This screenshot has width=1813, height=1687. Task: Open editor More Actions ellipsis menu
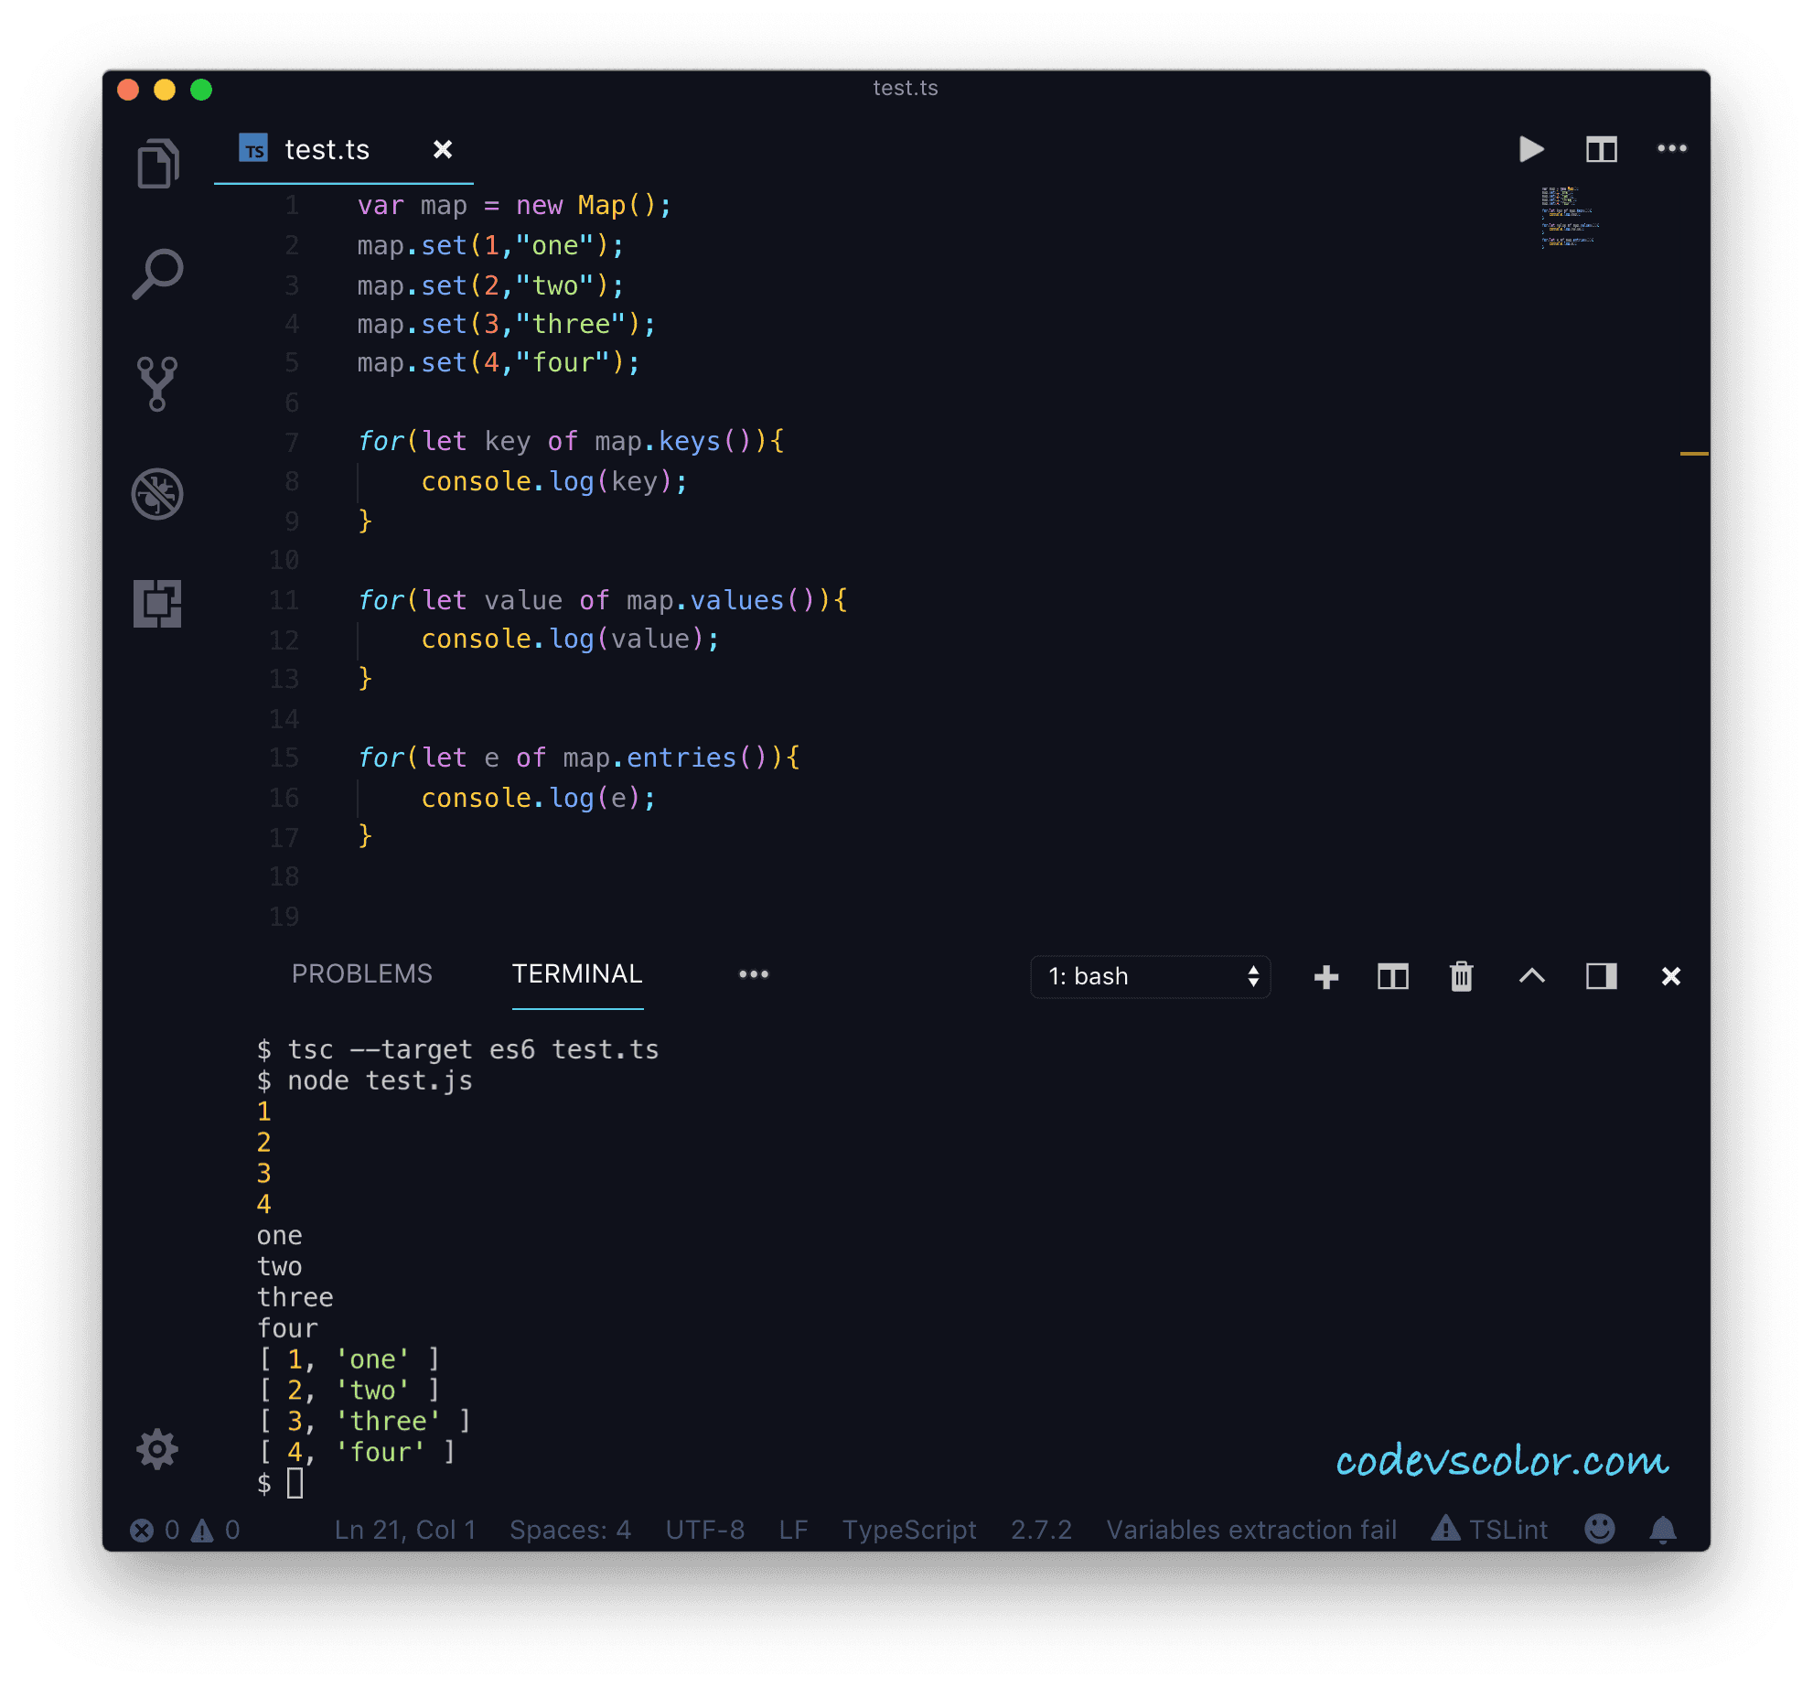coord(1672,148)
